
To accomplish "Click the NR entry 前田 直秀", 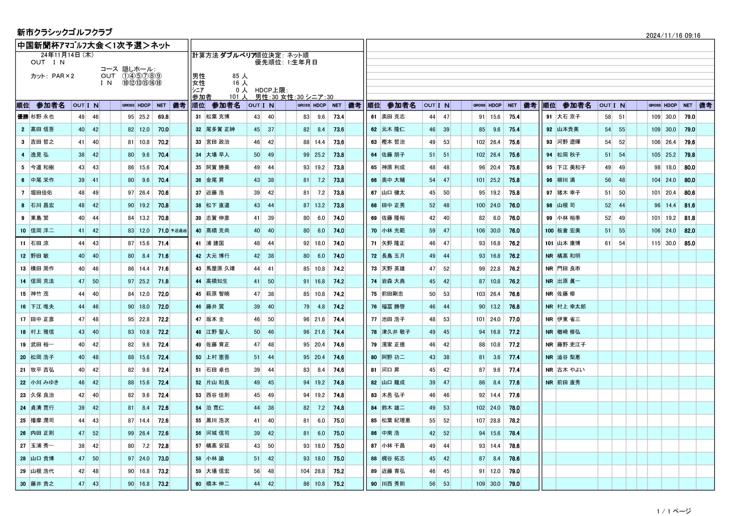I will click(569, 382).
